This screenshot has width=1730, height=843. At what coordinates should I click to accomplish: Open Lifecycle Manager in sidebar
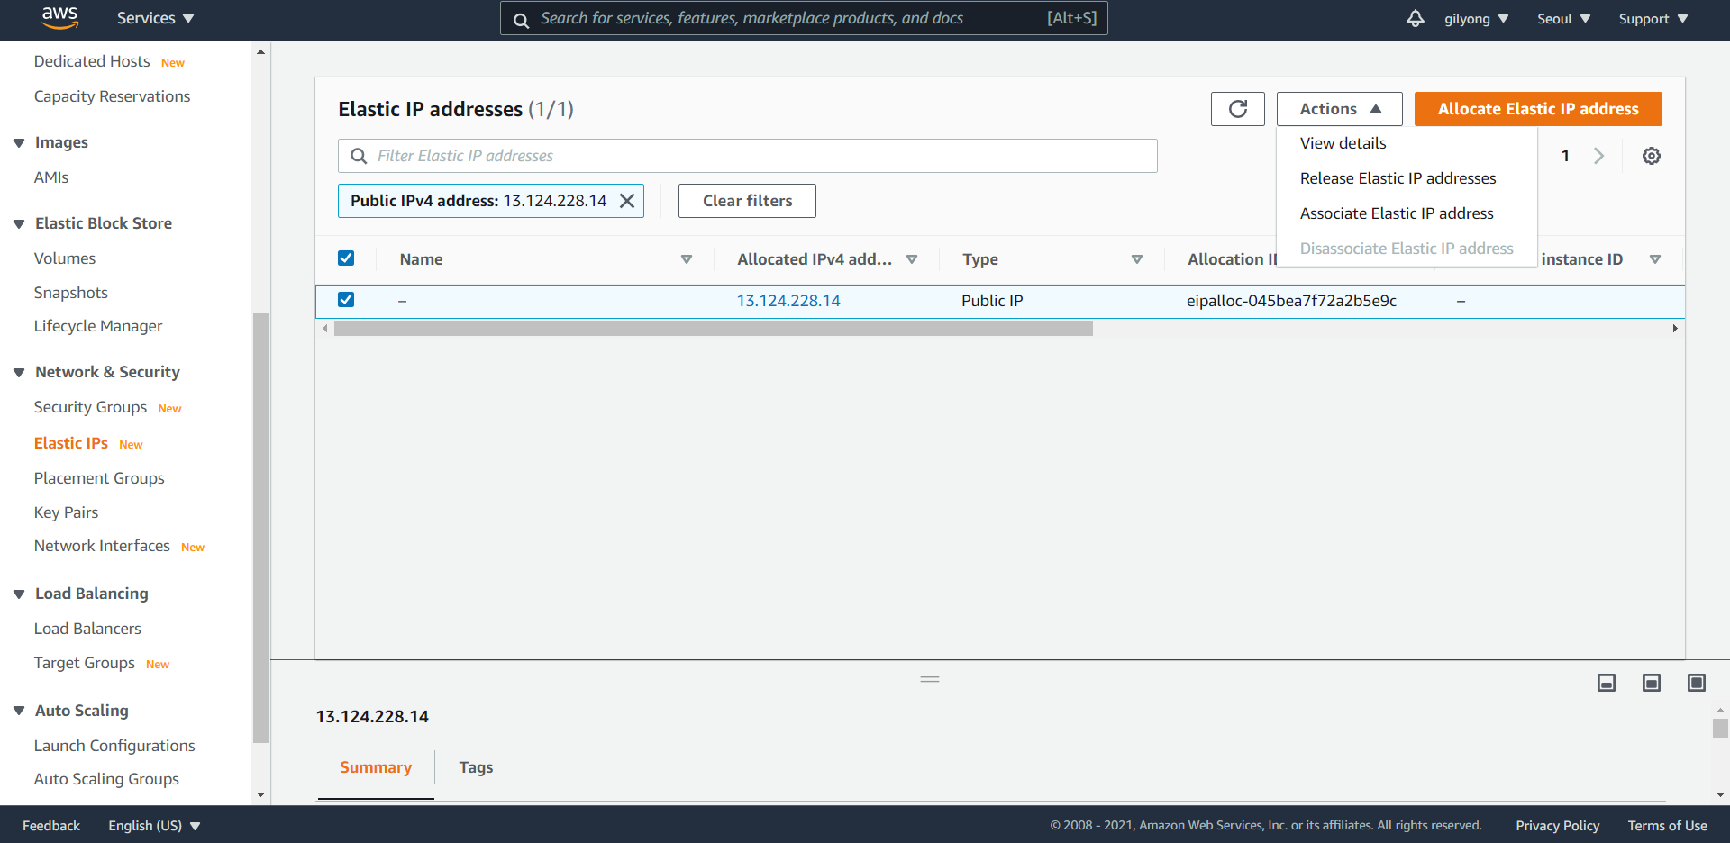pyautogui.click(x=98, y=326)
